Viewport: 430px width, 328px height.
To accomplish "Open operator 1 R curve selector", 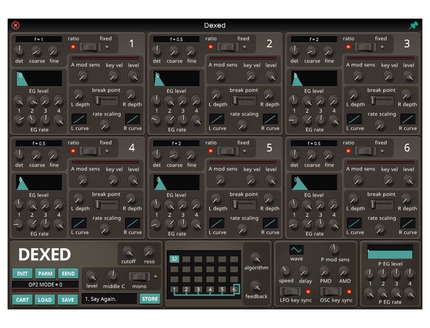I will click(133, 119).
